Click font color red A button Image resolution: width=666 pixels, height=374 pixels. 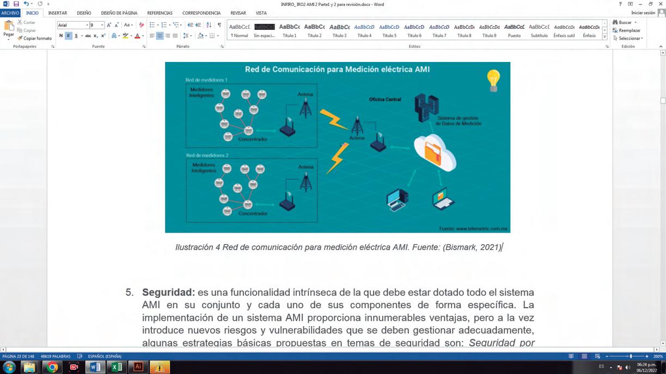pyautogui.click(x=137, y=36)
